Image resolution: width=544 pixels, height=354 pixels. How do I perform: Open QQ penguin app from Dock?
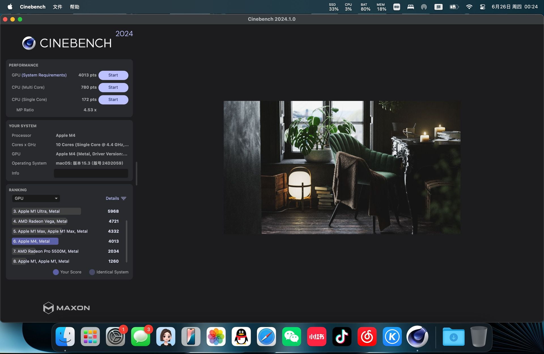pyautogui.click(x=241, y=336)
